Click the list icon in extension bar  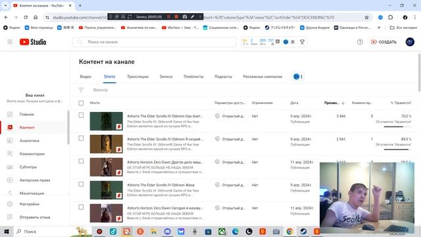coord(293,41)
